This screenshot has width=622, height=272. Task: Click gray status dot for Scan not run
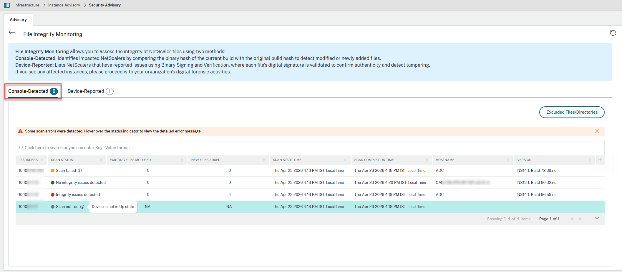point(53,207)
